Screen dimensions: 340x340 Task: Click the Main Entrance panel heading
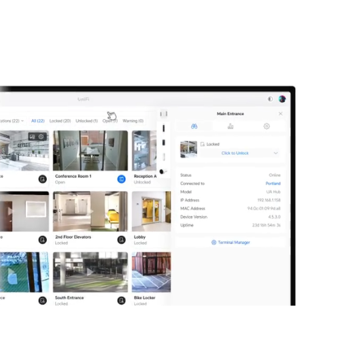pos(231,114)
